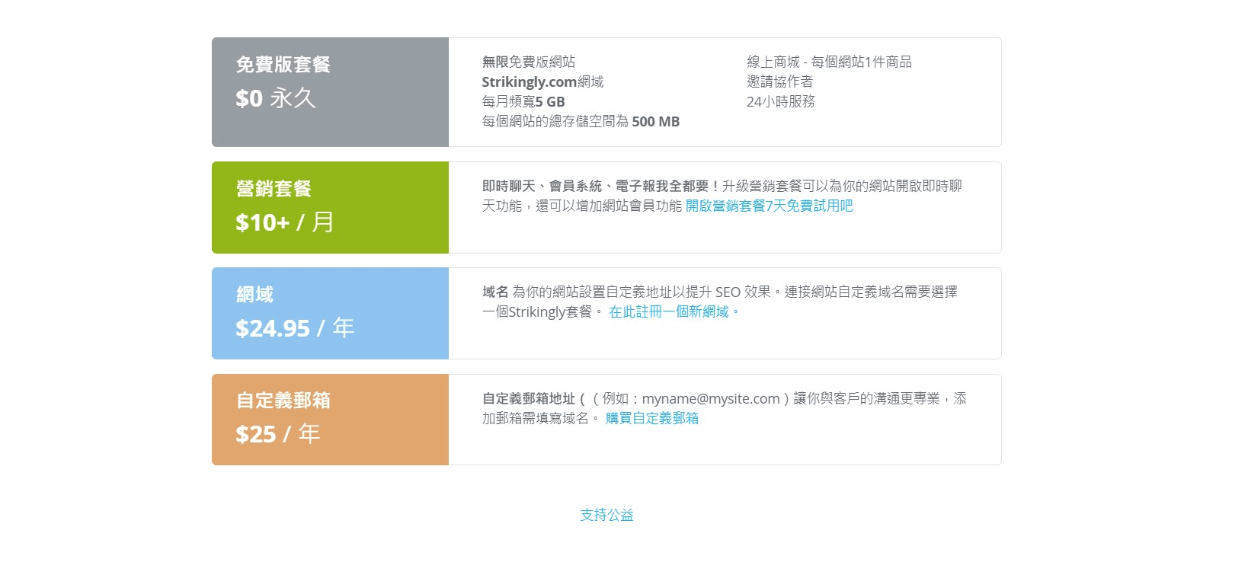1248x562 pixels.
Task: Click the text Strikingly.com網域
Action: click(x=542, y=81)
